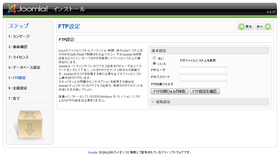Click the green next arrow icon
280x158 pixels.
tap(268, 27)
